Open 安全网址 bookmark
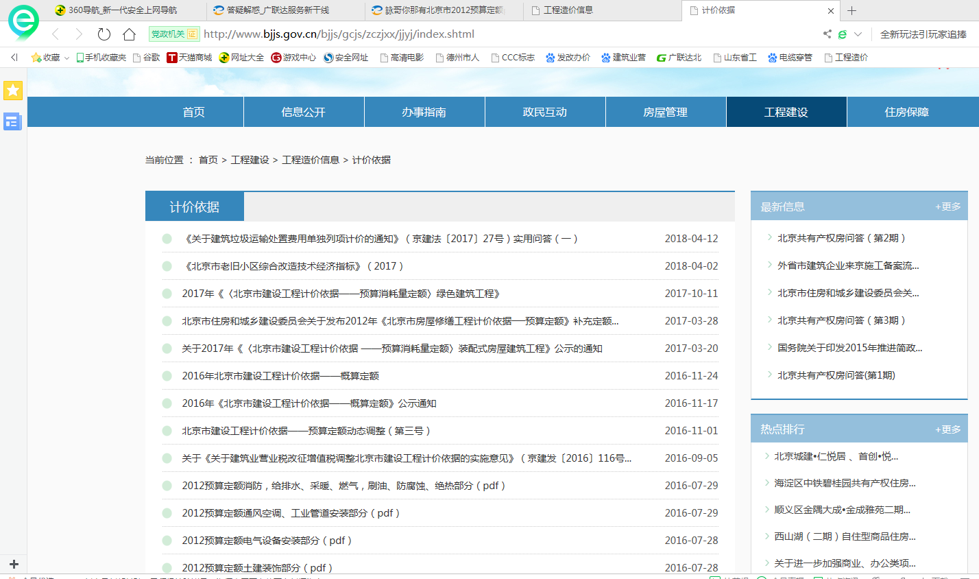This screenshot has height=579, width=979. tap(346, 58)
